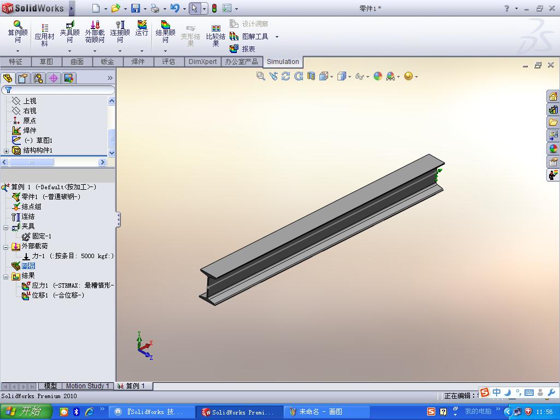This screenshot has width=560, height=420.
Task: Open Plot Tools (图解工具)
Action: pos(249,37)
